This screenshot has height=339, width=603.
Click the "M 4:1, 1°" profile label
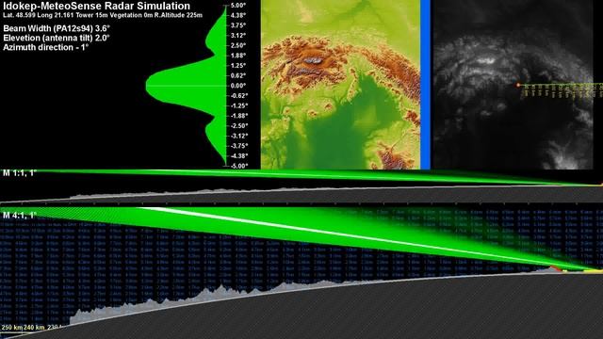(x=19, y=216)
